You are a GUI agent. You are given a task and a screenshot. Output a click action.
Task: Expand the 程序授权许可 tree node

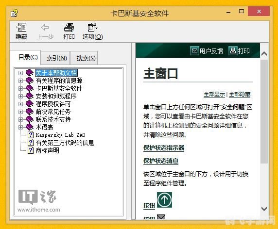pyautogui.click(x=20, y=104)
